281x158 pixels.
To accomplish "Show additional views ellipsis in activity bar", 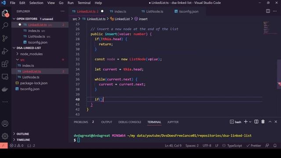I will point(5,102).
